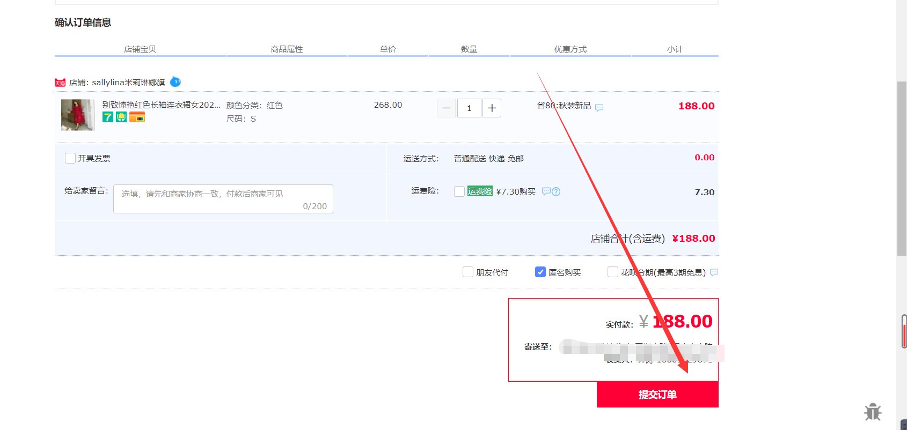Click the orange credit card badge
907x430 pixels.
click(x=137, y=117)
